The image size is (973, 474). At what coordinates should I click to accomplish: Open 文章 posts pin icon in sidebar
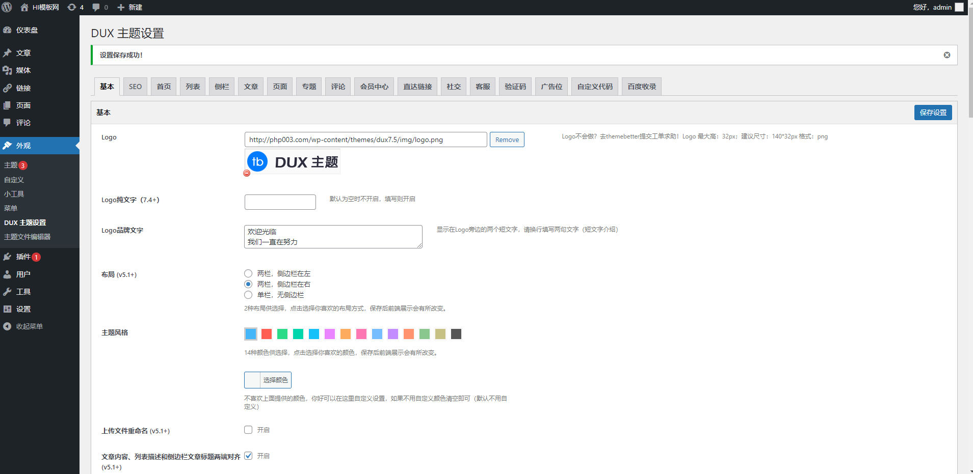point(7,53)
